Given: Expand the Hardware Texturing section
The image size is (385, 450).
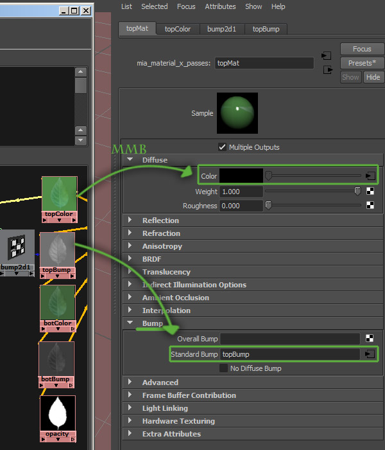Looking at the screenshot, I should click(130, 420).
